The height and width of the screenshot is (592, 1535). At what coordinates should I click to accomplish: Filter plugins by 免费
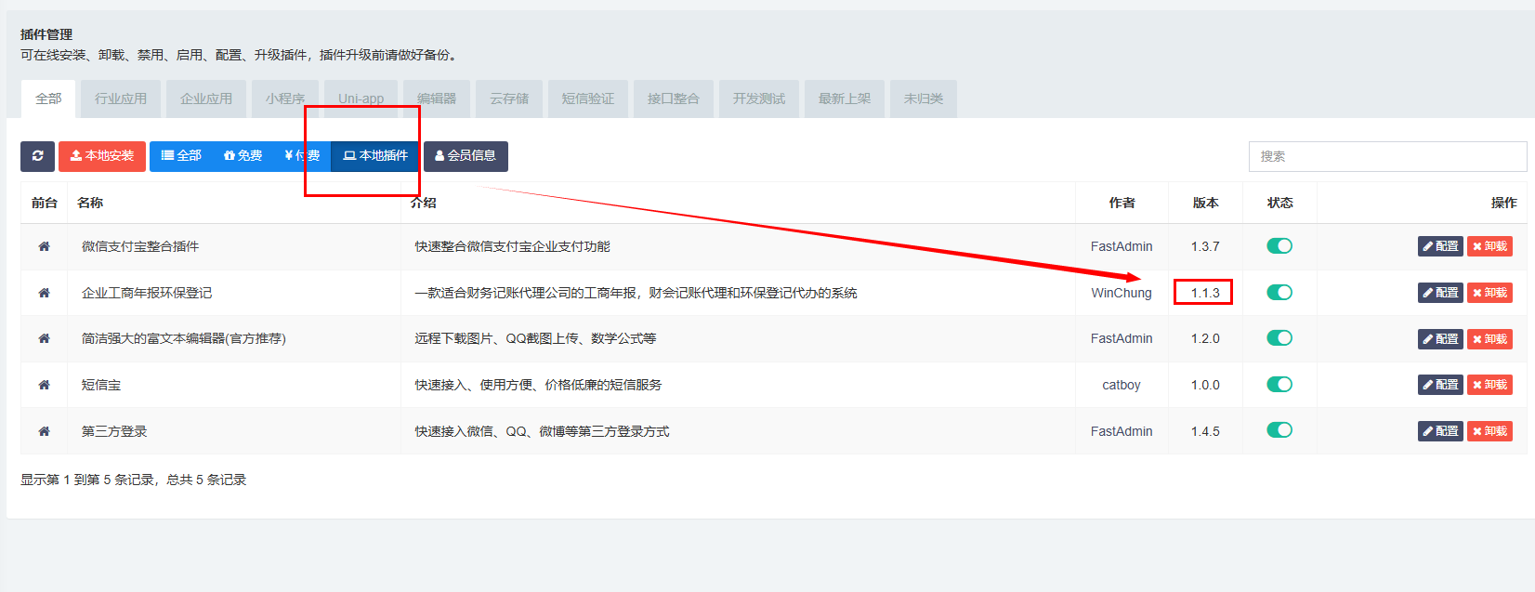pyautogui.click(x=243, y=156)
